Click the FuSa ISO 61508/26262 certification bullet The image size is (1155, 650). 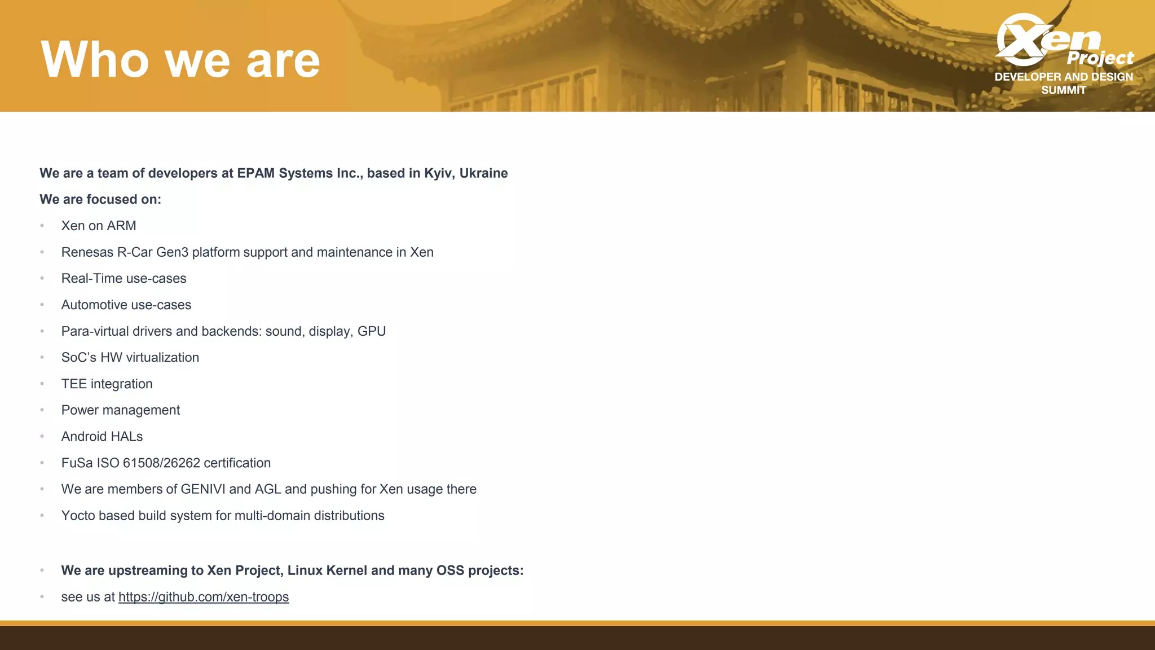[x=166, y=463]
